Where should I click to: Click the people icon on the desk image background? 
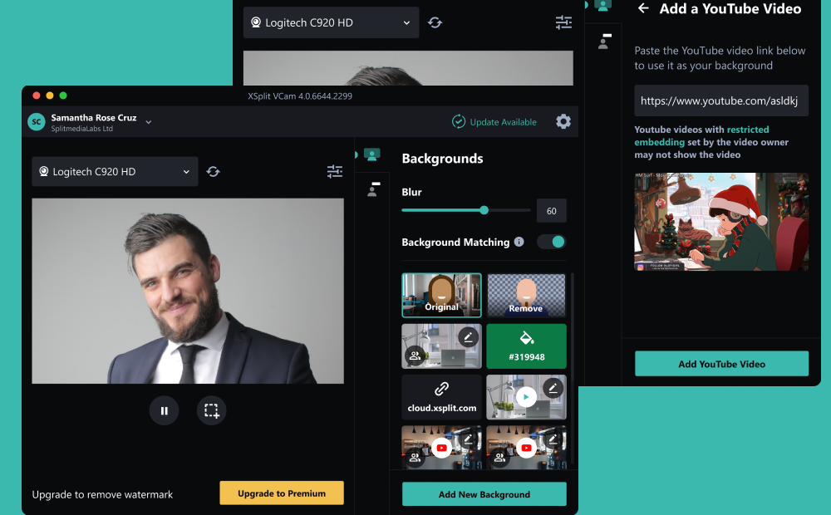pos(415,356)
